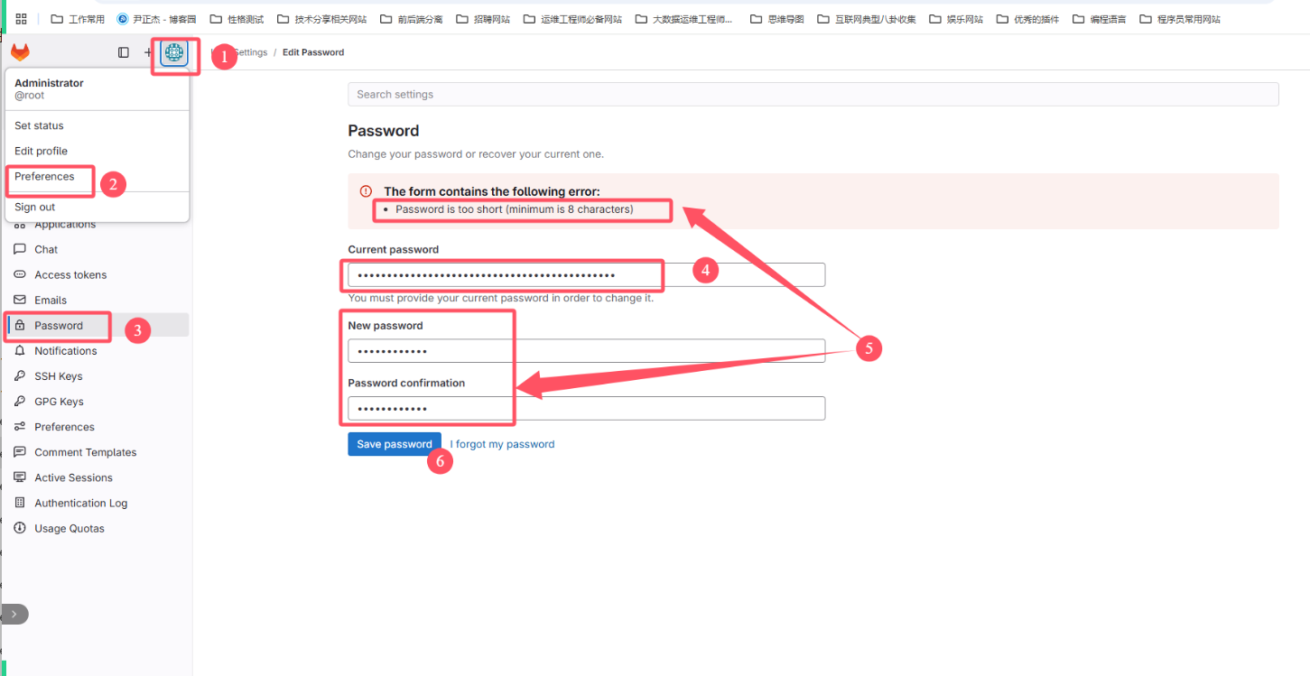The height and width of the screenshot is (676, 1310).
Task: Select Preferences in the user menu
Action: pyautogui.click(x=44, y=177)
